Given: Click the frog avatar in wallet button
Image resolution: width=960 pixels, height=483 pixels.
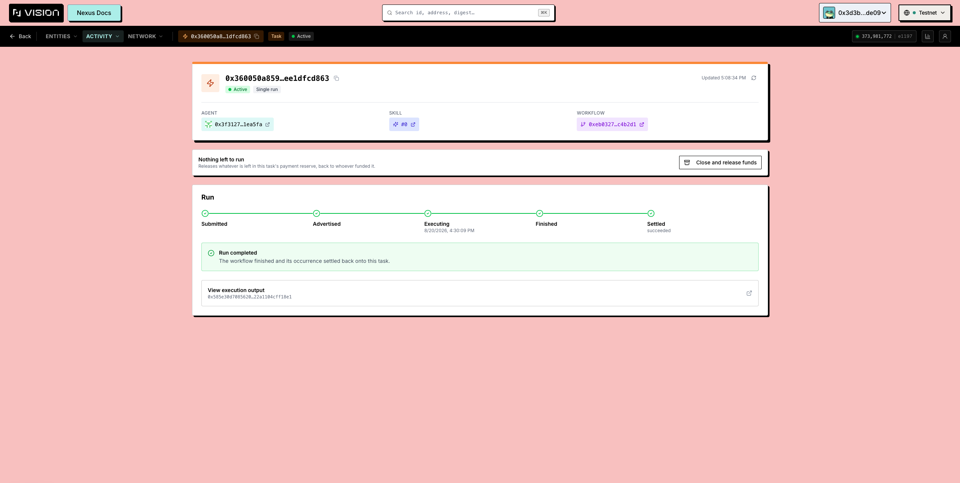Looking at the screenshot, I should pos(829,13).
